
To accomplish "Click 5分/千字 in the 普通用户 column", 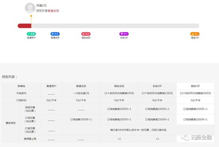I will 51,100.
